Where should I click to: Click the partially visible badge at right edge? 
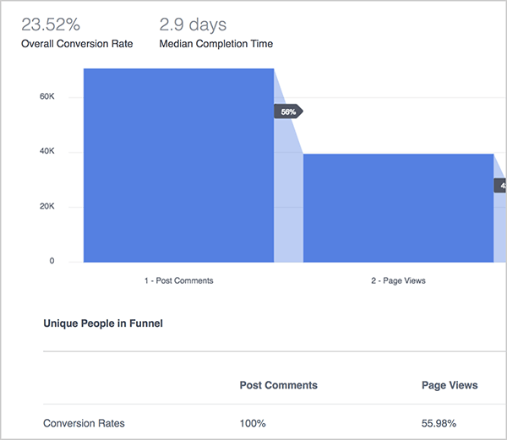[500, 185]
